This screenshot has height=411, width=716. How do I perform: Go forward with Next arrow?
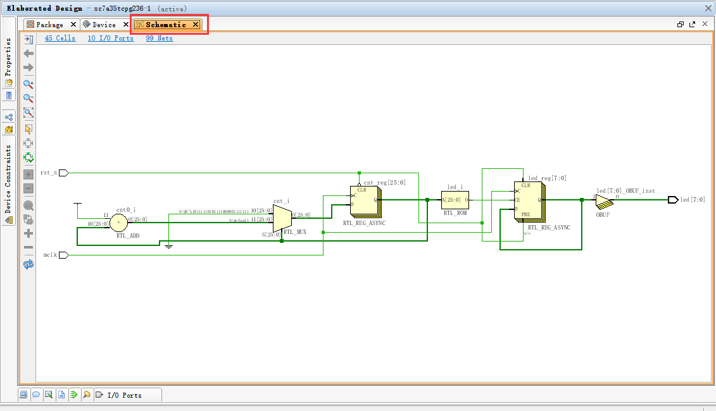coord(28,68)
